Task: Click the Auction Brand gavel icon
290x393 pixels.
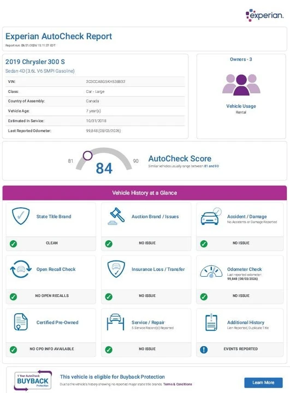Action: 116,216
